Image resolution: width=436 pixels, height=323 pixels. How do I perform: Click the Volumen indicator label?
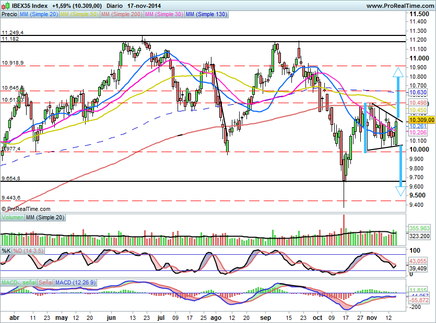pyautogui.click(x=11, y=218)
